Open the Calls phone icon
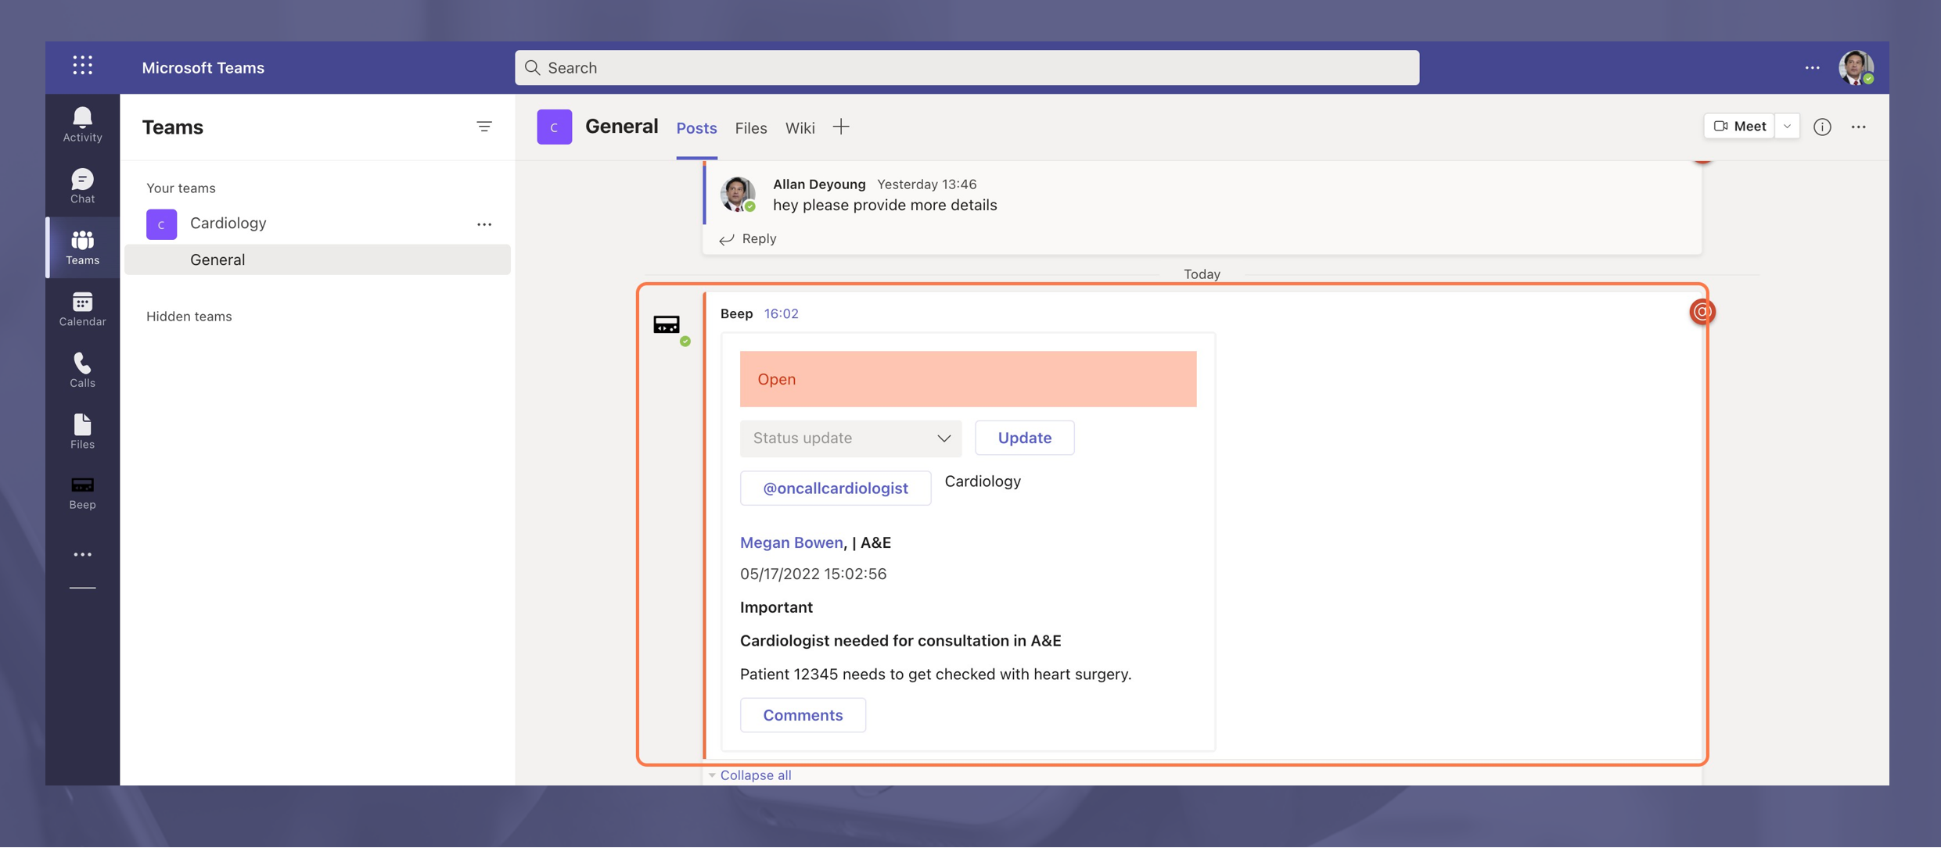The width and height of the screenshot is (1941, 848). (82, 370)
